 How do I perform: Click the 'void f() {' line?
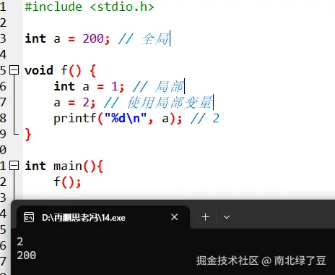coord(61,70)
